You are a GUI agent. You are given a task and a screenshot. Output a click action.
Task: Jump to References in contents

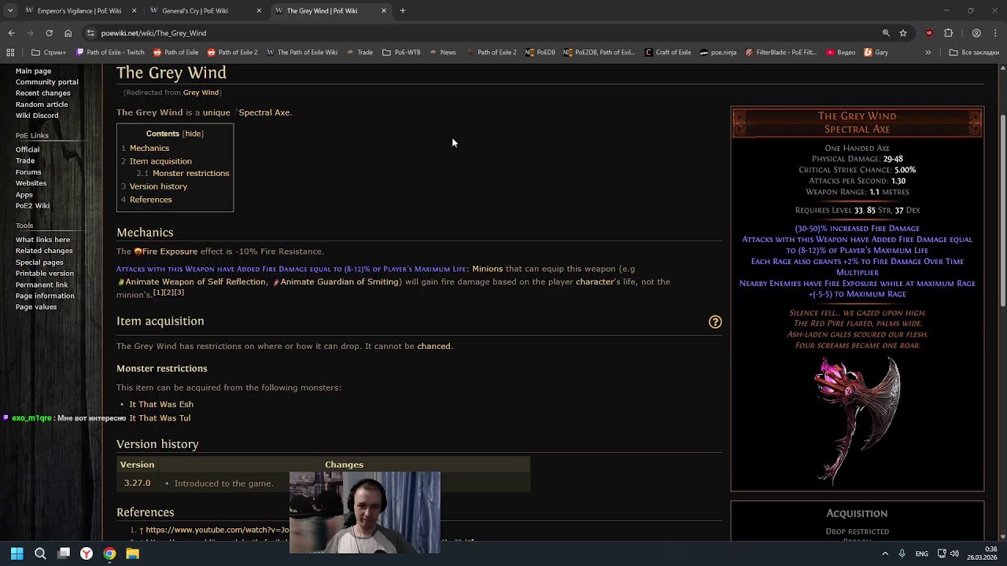pyautogui.click(x=151, y=200)
